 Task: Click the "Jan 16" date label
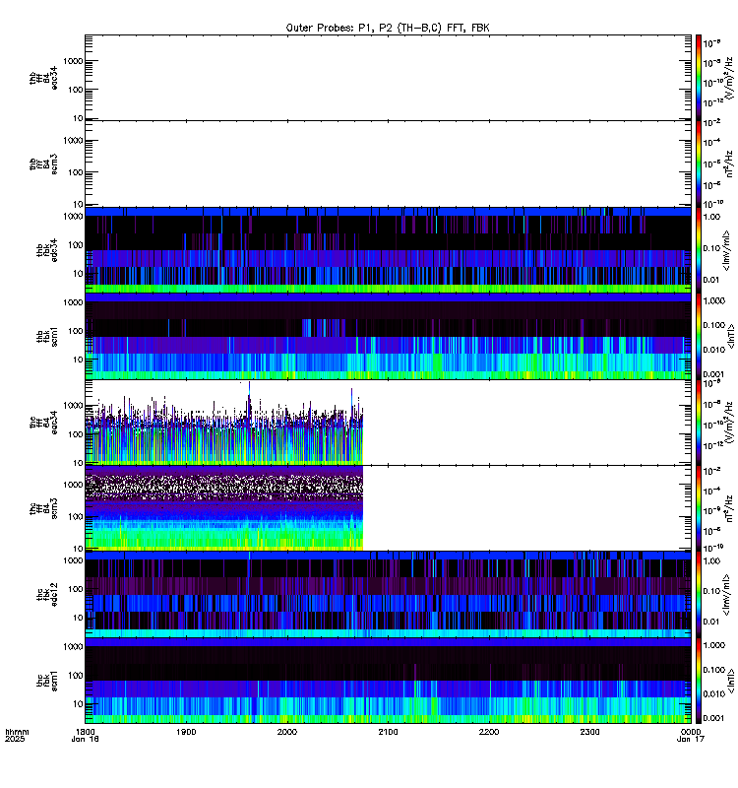85,740
